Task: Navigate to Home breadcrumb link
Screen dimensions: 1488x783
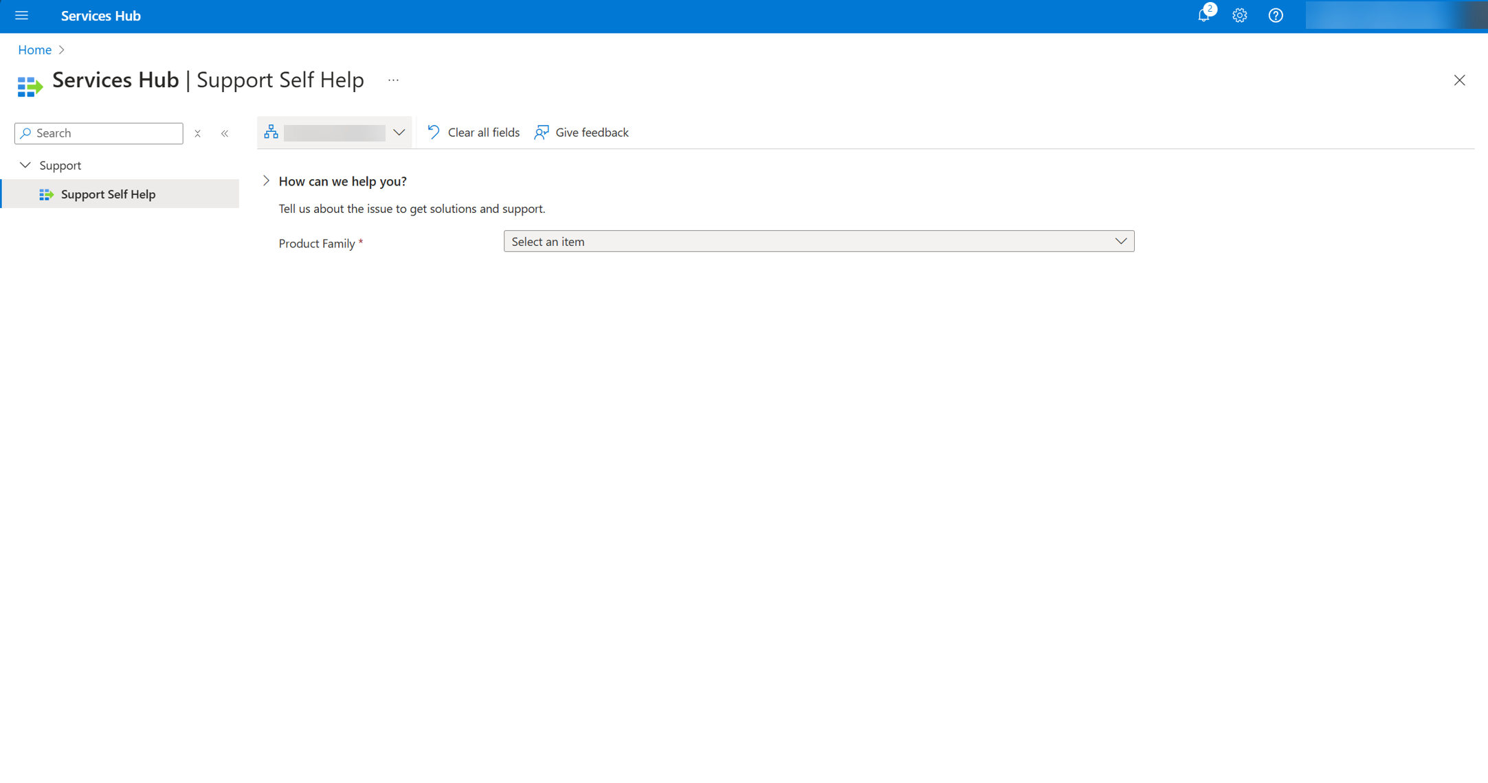Action: coord(34,49)
